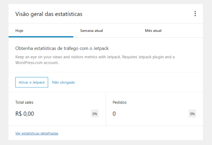Image resolution: width=212 pixels, height=145 pixels.
Task: Click the Pedidos count value 0
Action: pyautogui.click(x=114, y=114)
